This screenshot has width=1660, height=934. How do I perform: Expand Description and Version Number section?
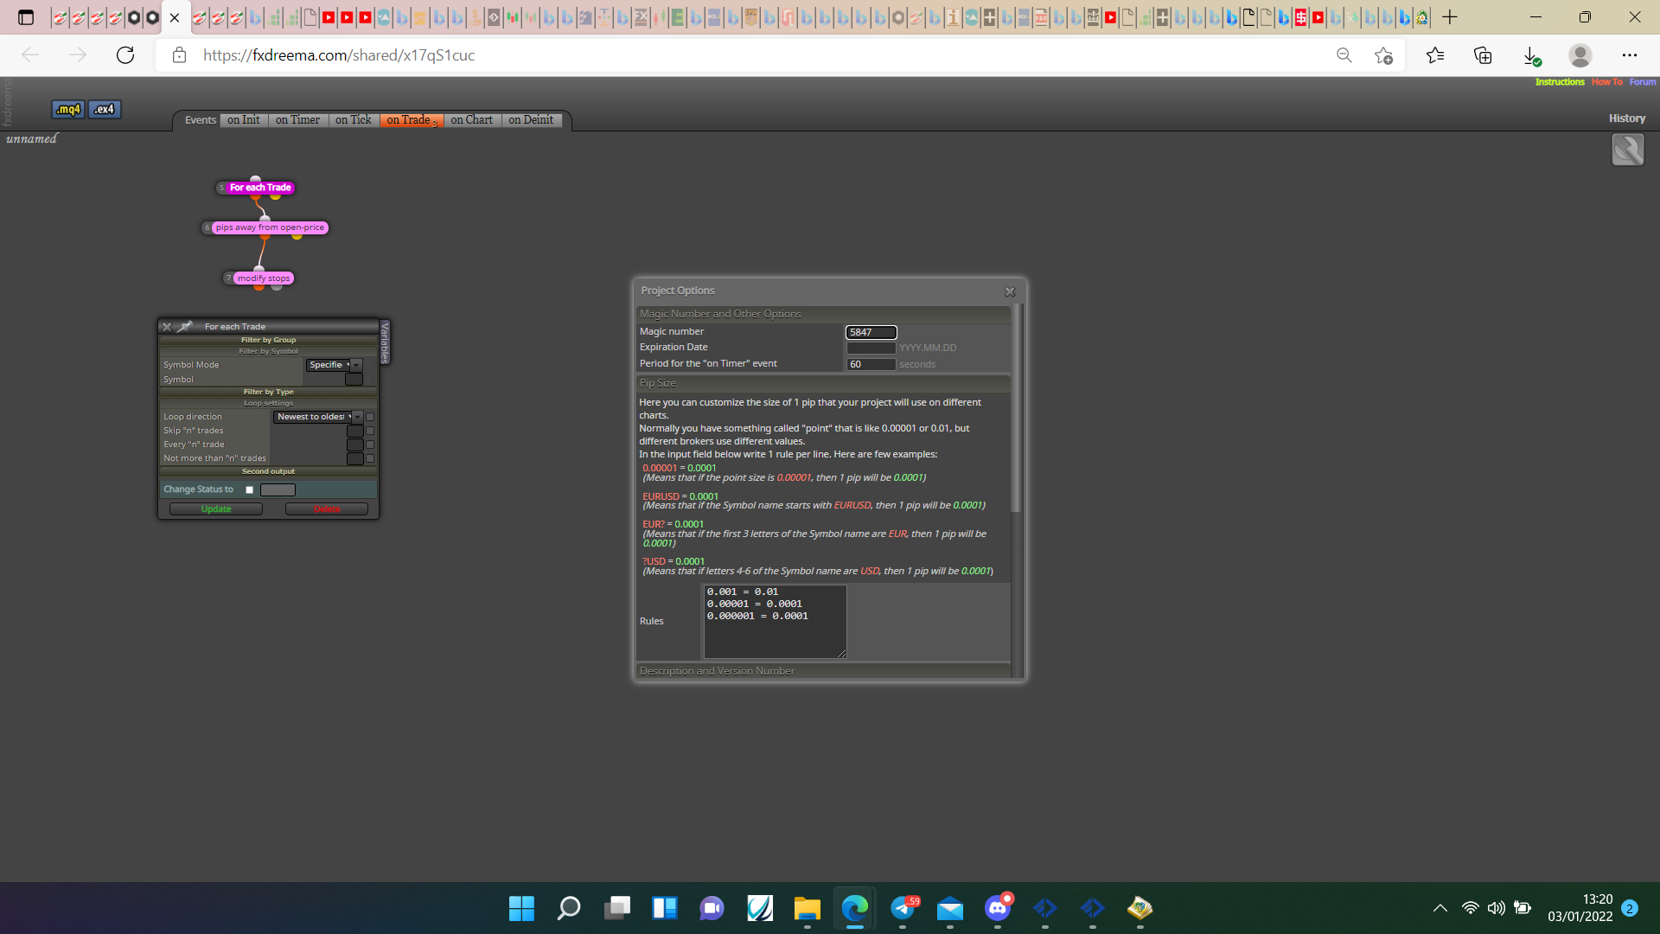[x=823, y=671]
